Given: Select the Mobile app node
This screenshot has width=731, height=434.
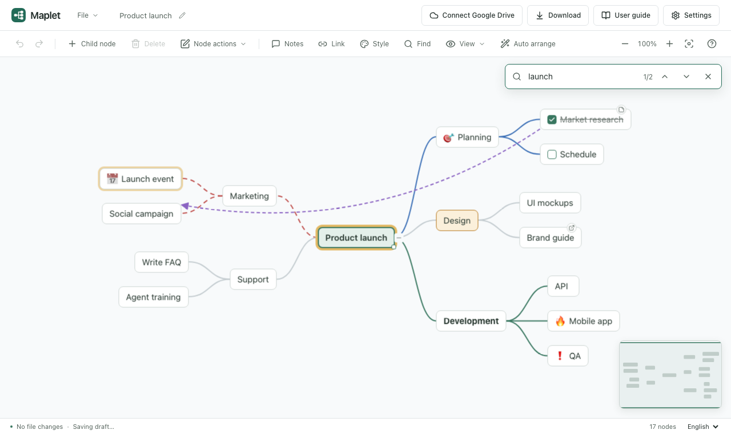Looking at the screenshot, I should tap(584, 321).
